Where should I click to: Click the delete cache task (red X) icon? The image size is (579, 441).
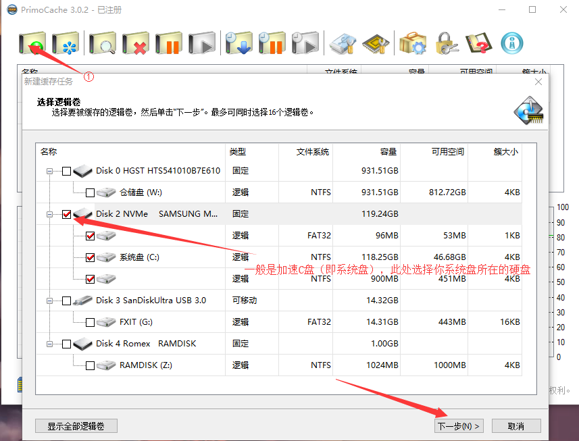(136, 43)
